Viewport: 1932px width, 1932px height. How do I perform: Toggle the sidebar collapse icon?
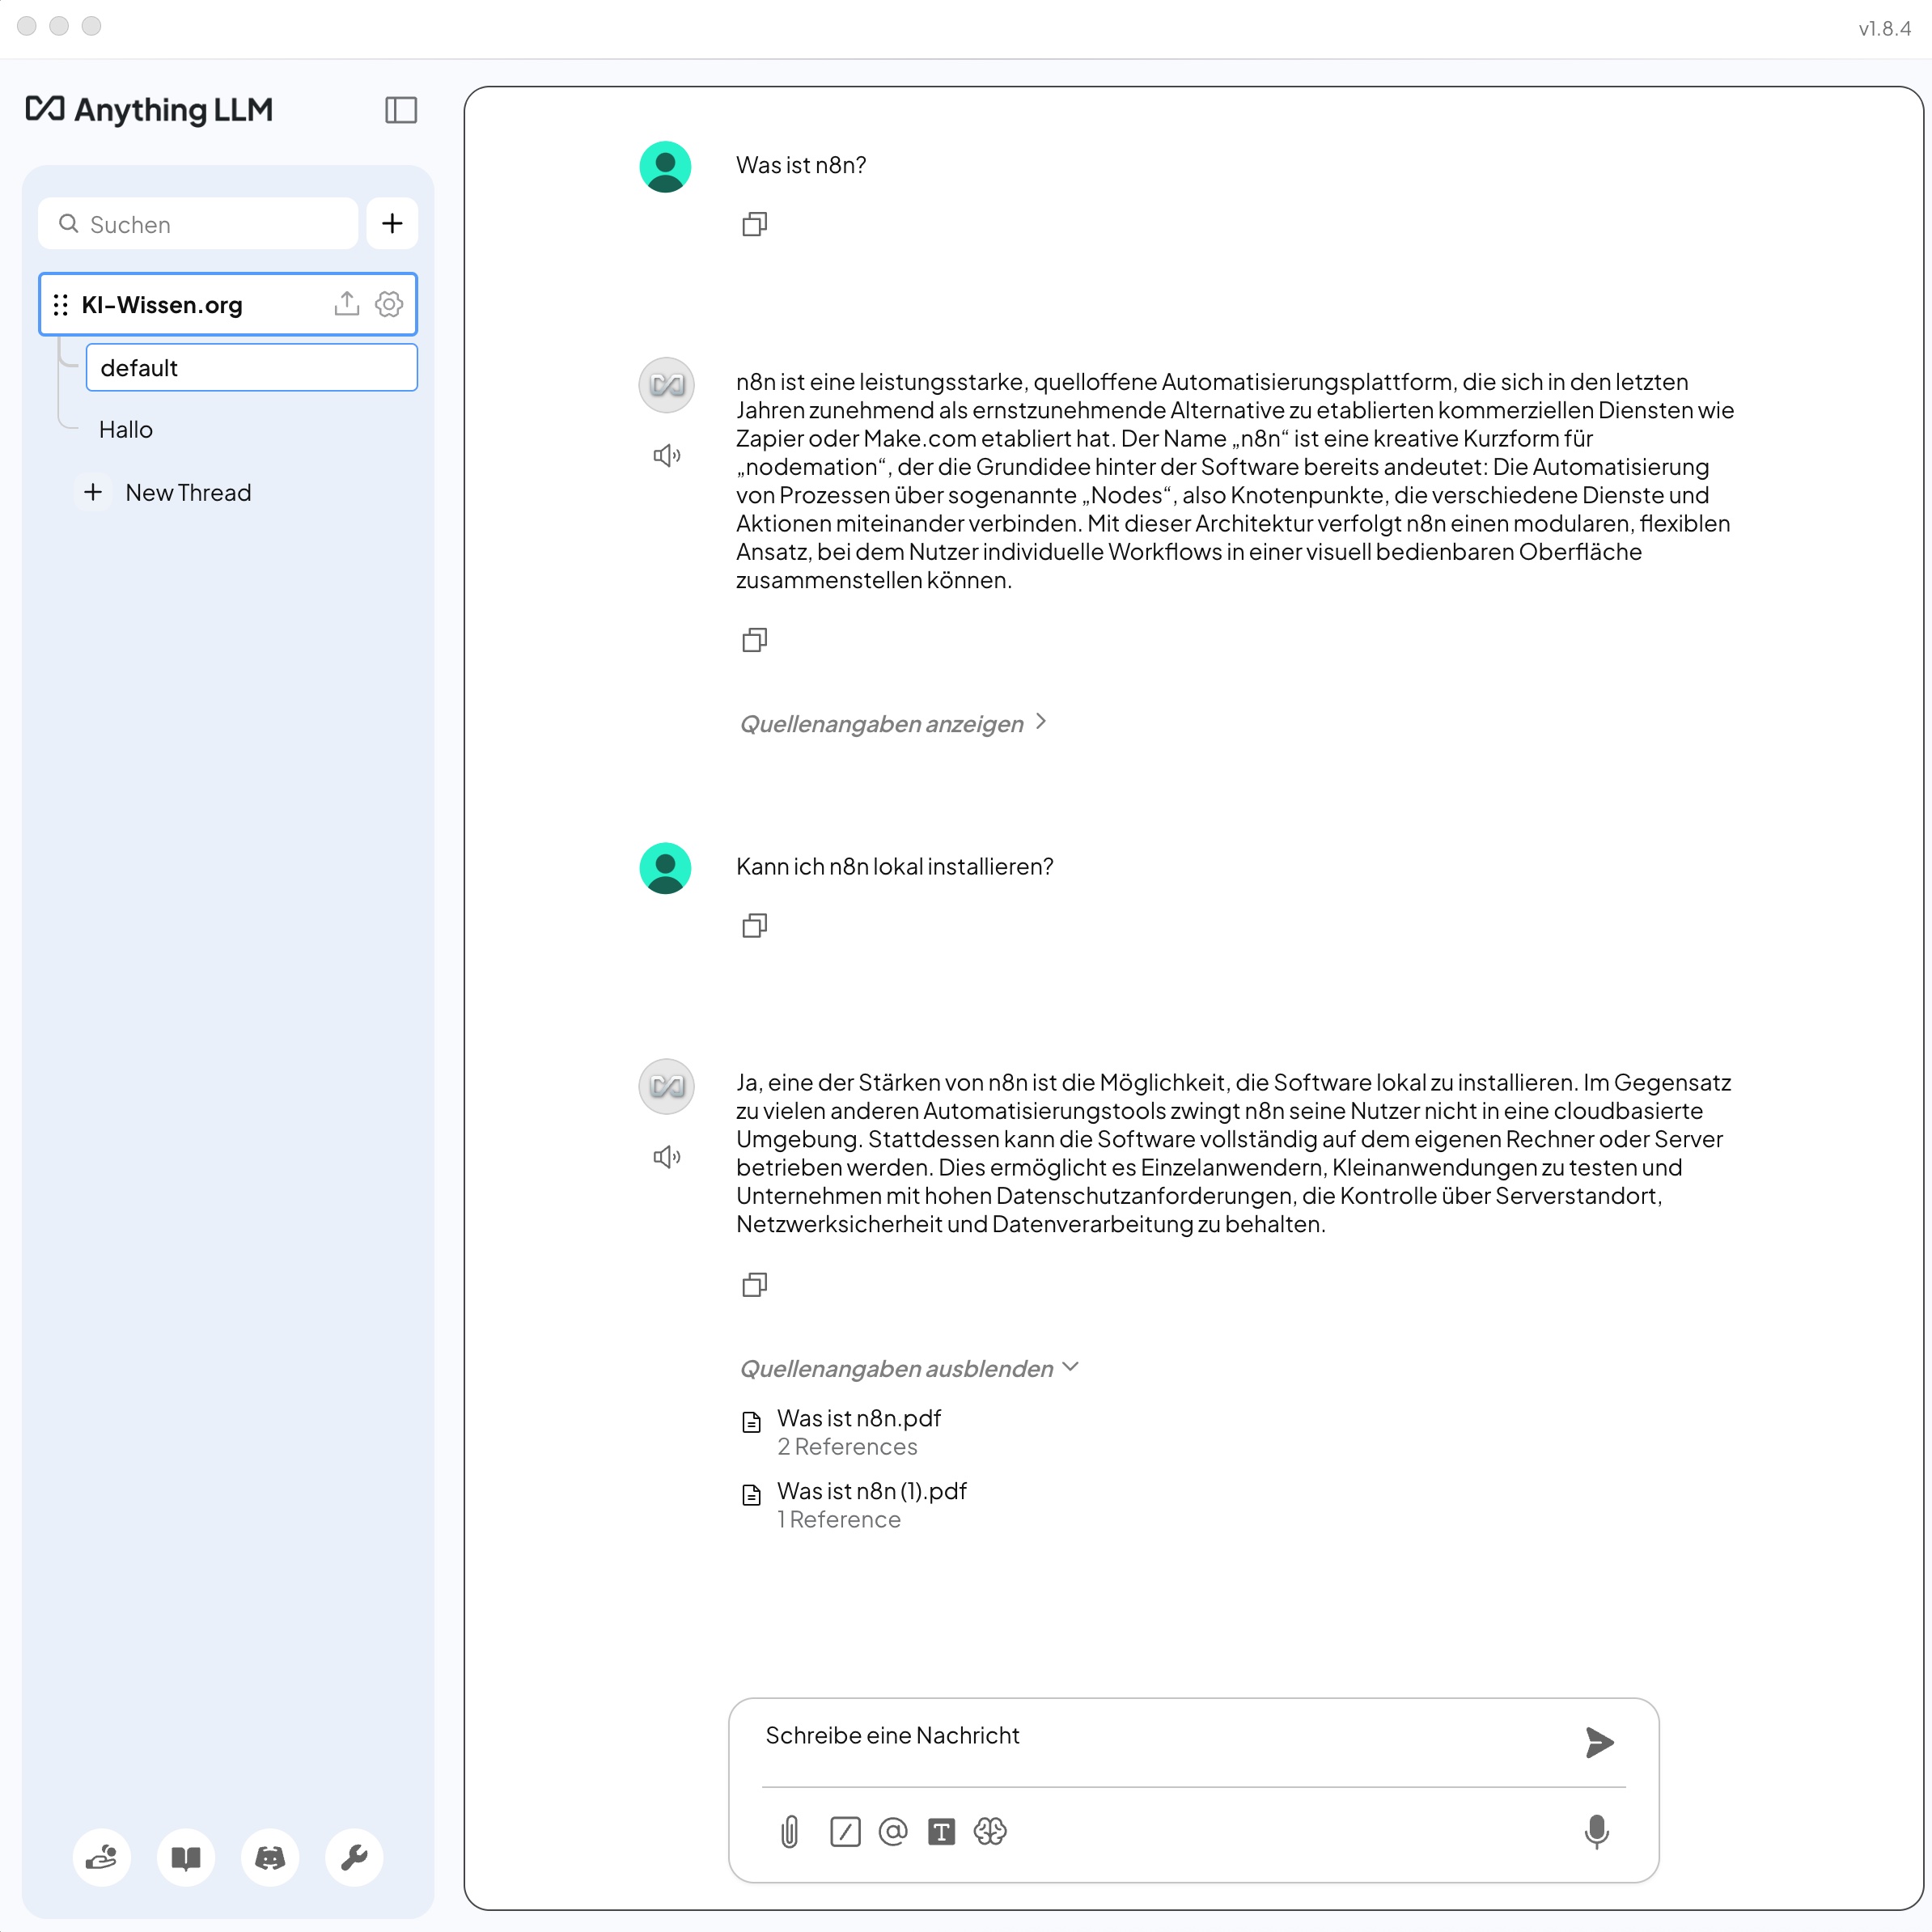tap(401, 110)
